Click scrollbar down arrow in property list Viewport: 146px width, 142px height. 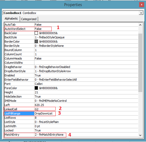140,135
